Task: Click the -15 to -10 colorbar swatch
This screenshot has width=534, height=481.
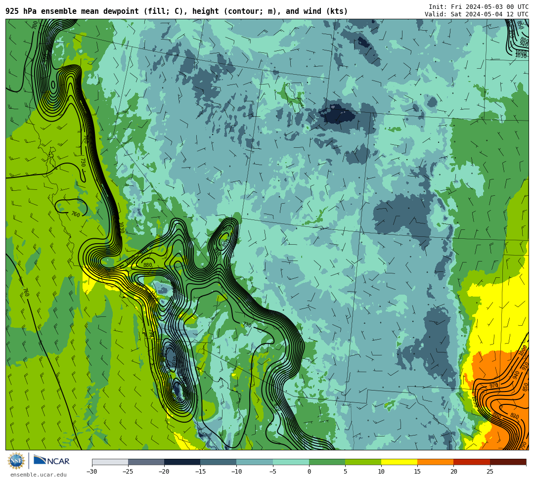Action: [219, 462]
